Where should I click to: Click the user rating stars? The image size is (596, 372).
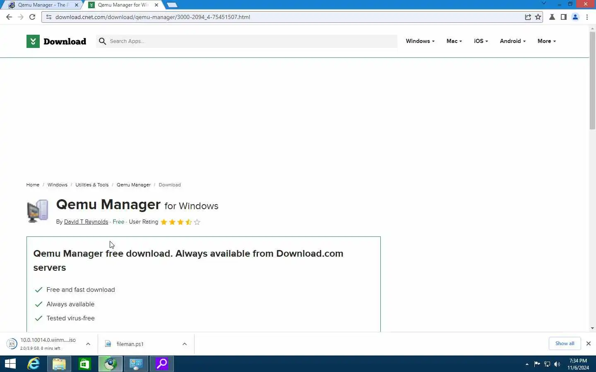coord(180,222)
